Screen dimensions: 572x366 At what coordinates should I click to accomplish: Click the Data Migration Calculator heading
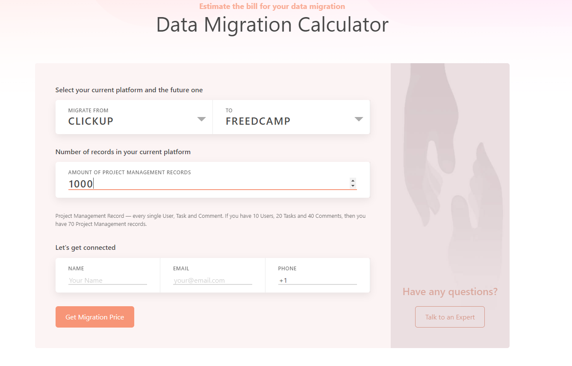272,25
